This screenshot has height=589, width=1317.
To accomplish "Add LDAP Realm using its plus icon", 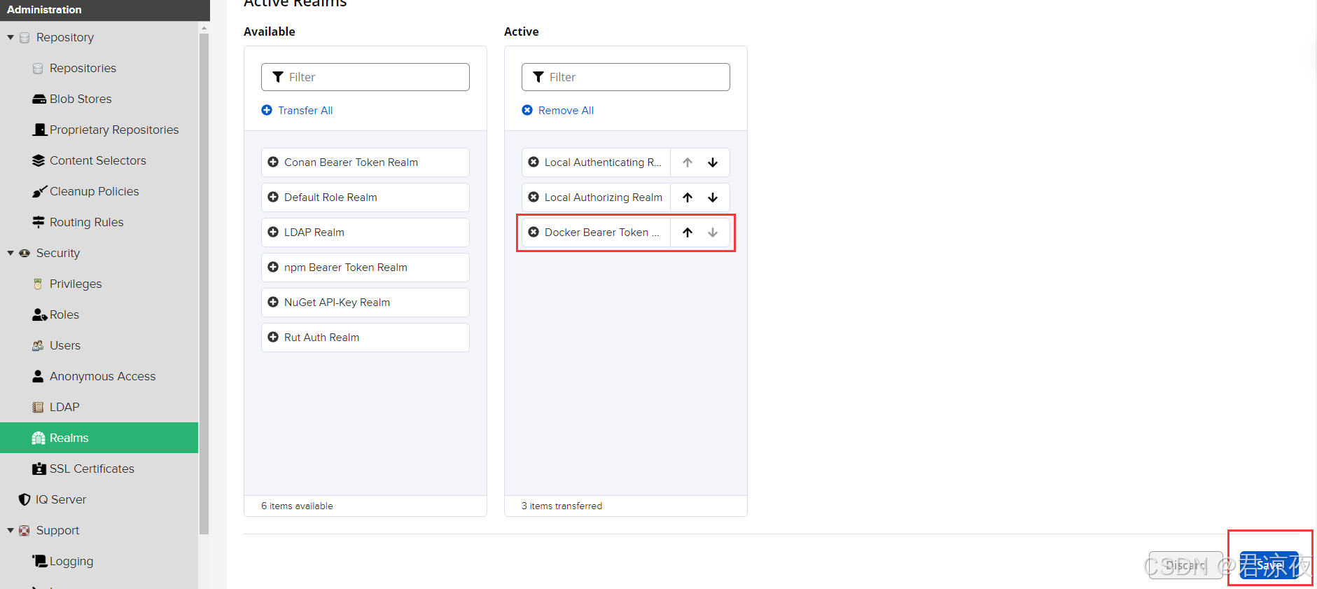I will pyautogui.click(x=273, y=232).
